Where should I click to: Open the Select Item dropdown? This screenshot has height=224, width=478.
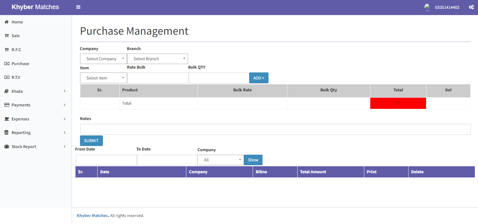point(103,78)
